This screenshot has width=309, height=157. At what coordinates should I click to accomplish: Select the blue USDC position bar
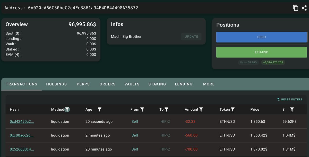(x=262, y=37)
